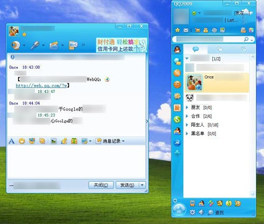Click the send file folder icon
The height and width of the screenshot is (224, 264).
pyautogui.click(x=54, y=45)
